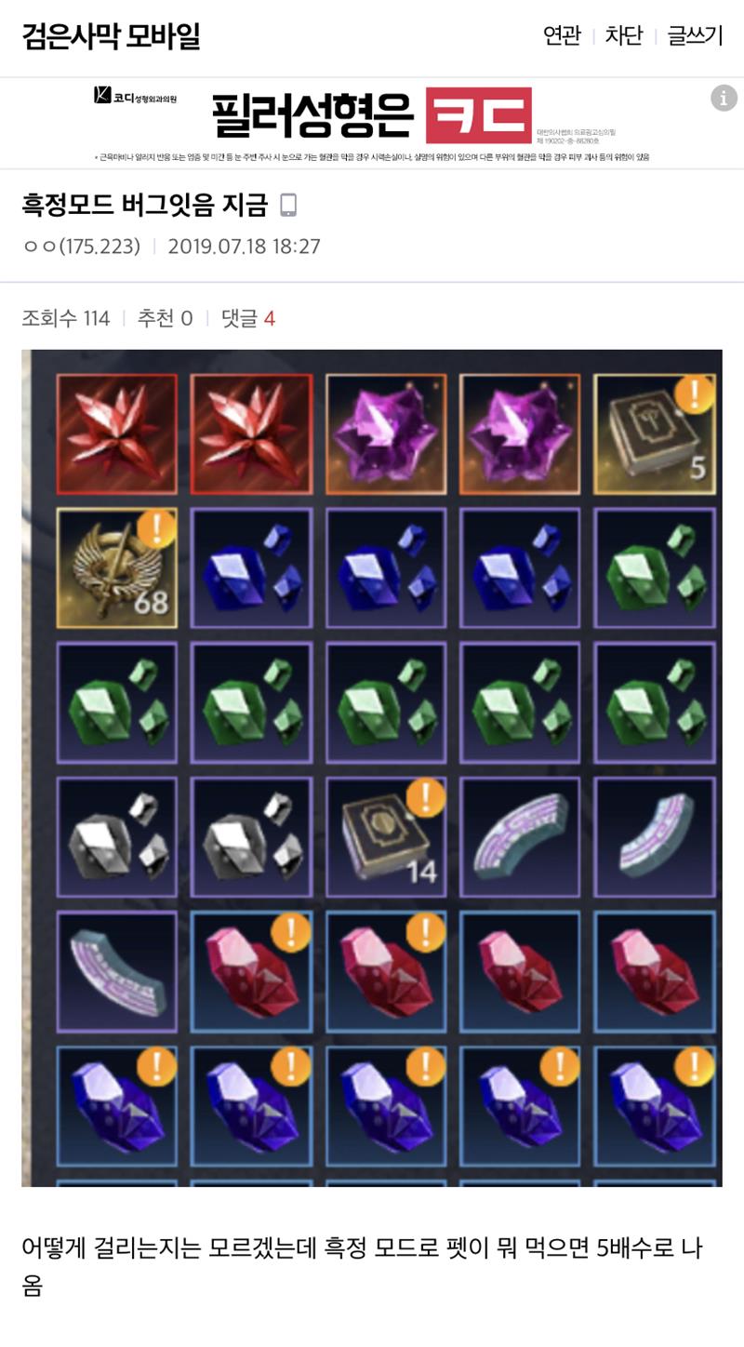Click the 필러성형은 banner advertisement
The height and width of the screenshot is (1347, 744).
click(x=372, y=123)
